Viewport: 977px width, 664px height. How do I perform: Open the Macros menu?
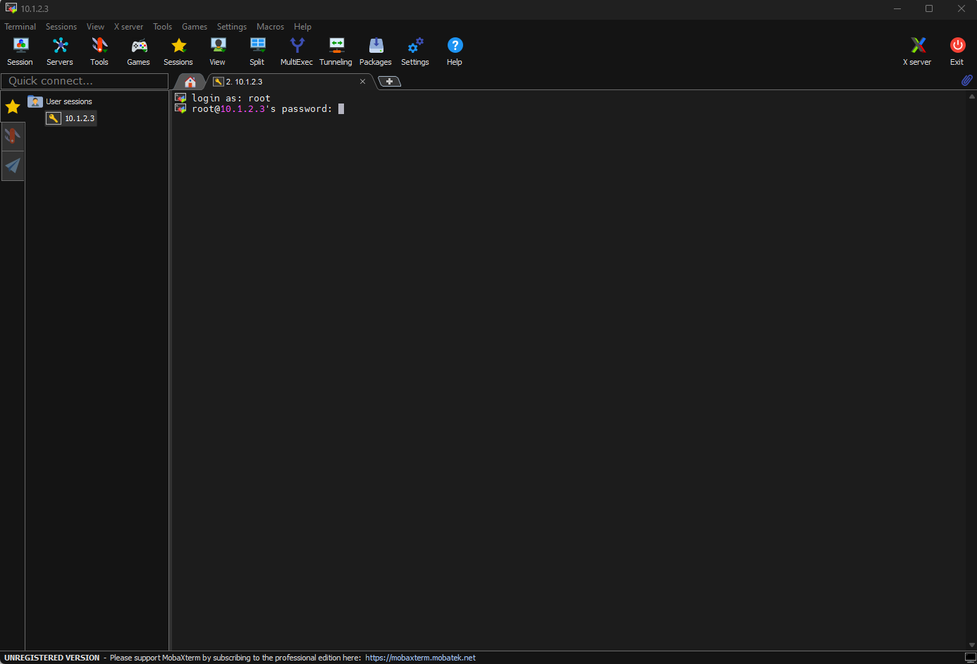click(270, 27)
